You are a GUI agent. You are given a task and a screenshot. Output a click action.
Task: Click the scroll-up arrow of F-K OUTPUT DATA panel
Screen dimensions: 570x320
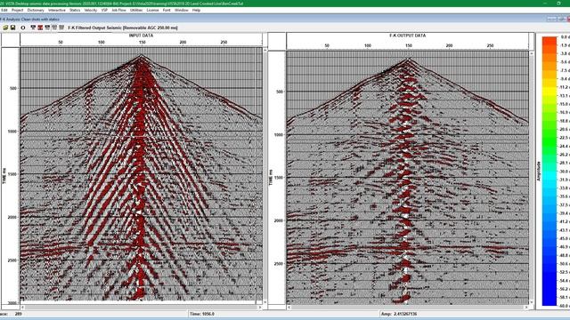(x=532, y=53)
